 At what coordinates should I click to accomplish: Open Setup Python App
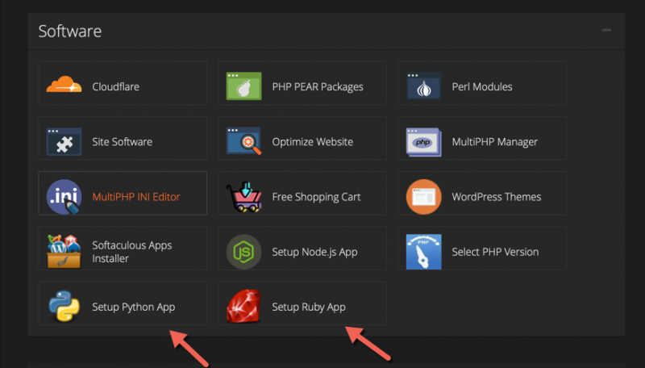pos(134,307)
